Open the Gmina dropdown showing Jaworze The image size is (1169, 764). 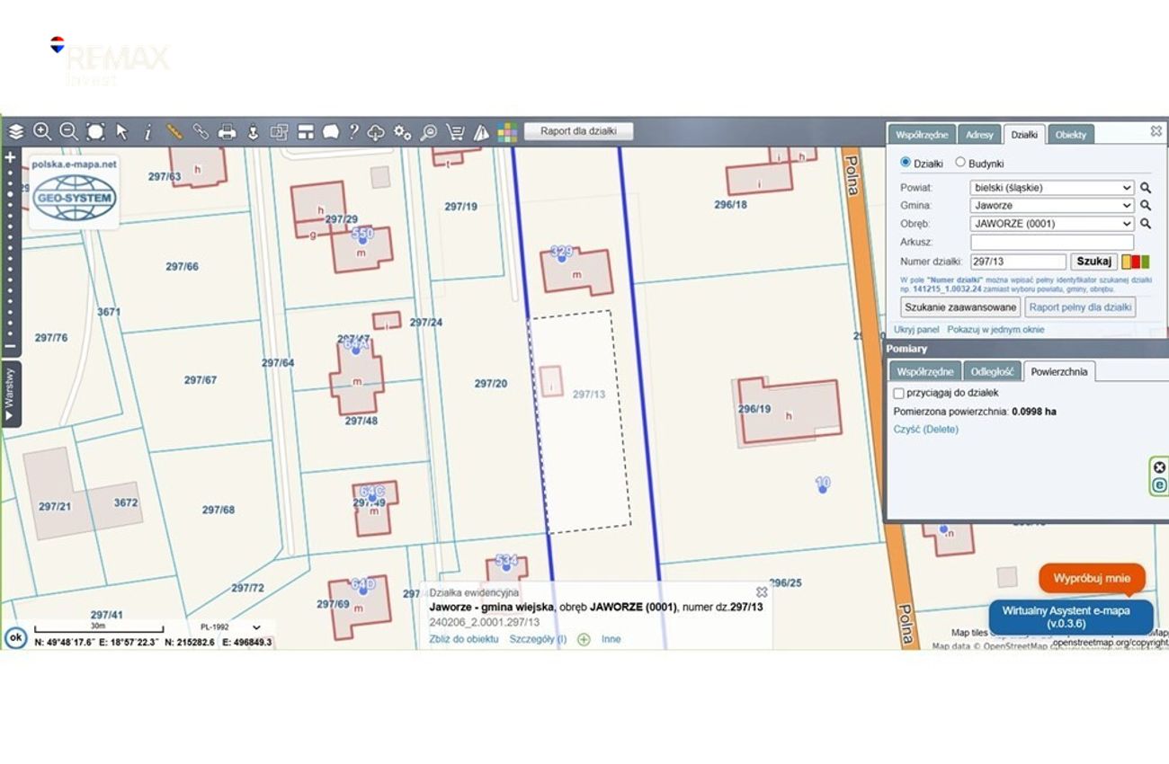1052,206
